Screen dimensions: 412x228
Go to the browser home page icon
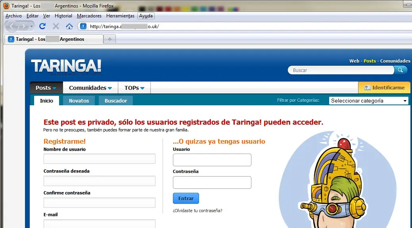(69, 26)
